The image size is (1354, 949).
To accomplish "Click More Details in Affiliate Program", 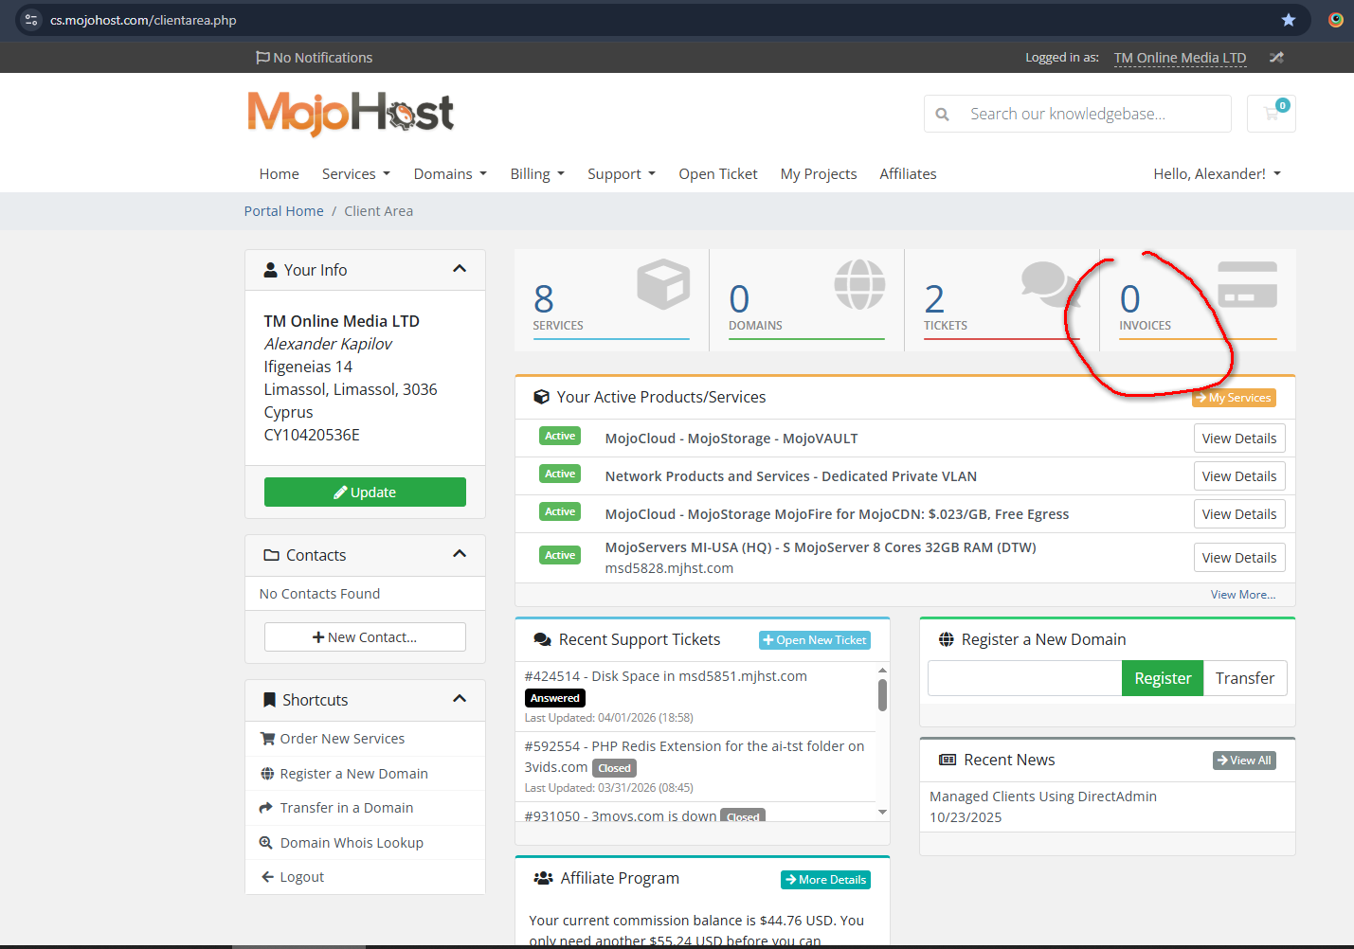I will [825, 880].
